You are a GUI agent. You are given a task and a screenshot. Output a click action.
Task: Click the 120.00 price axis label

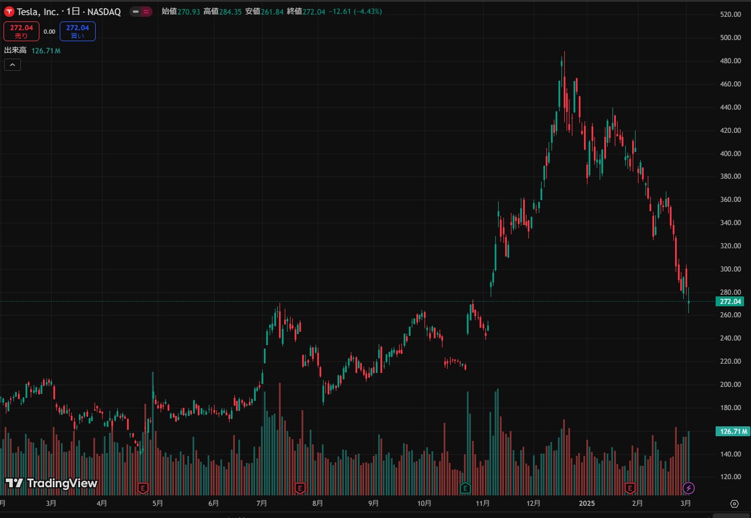pyautogui.click(x=730, y=477)
